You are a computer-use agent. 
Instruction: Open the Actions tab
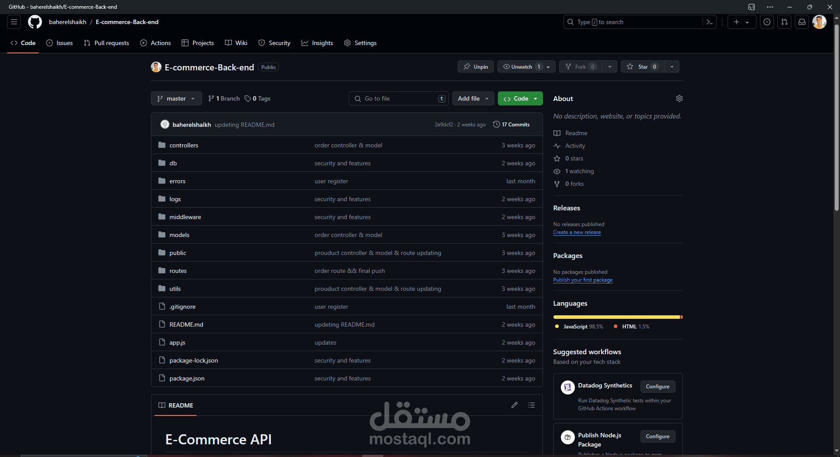click(155, 43)
